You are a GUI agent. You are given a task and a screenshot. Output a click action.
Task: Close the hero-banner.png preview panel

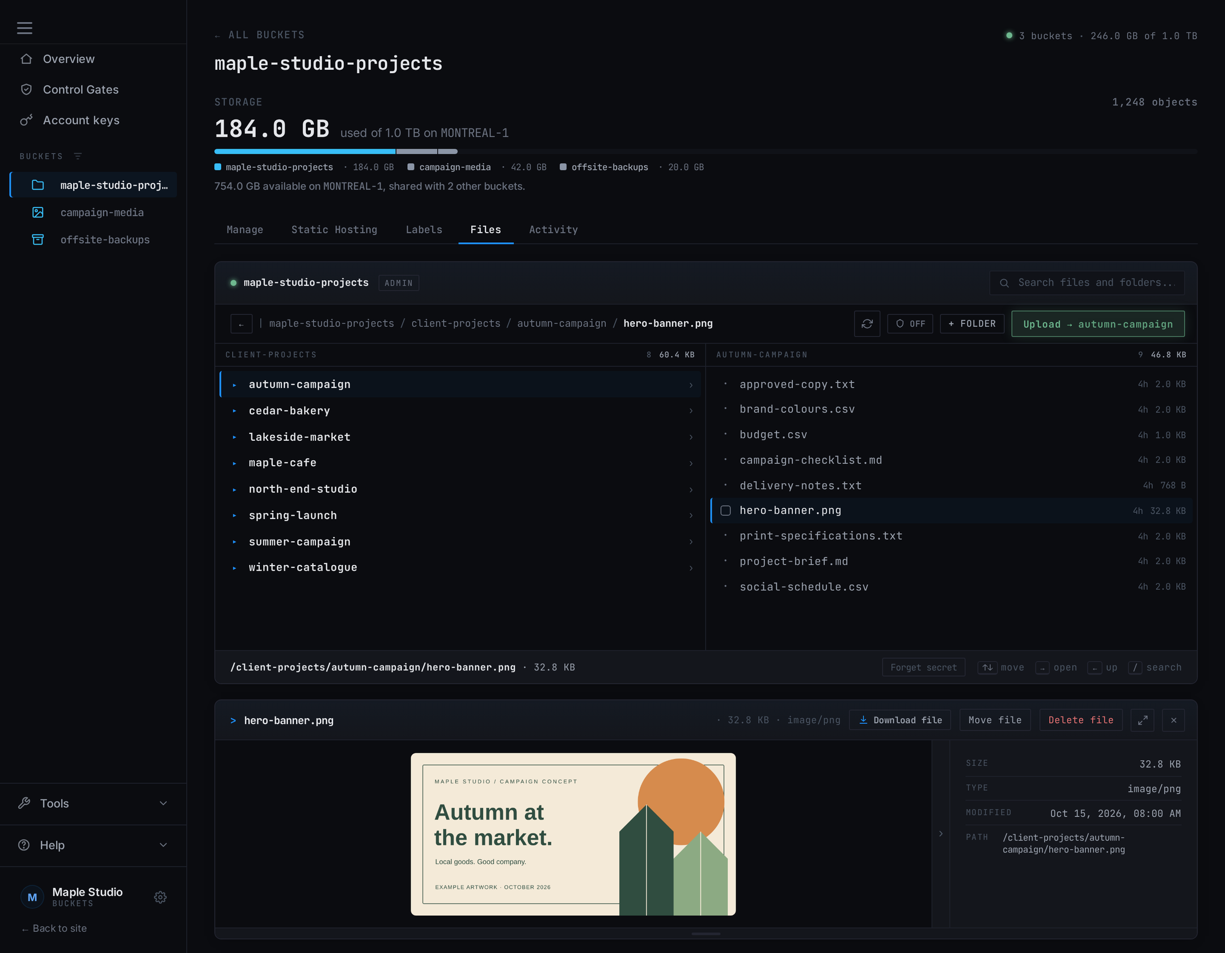point(1173,720)
